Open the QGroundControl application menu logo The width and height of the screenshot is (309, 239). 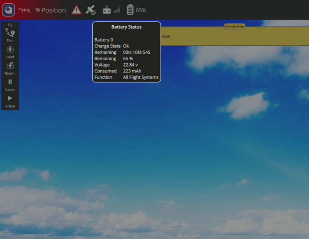coord(8,10)
